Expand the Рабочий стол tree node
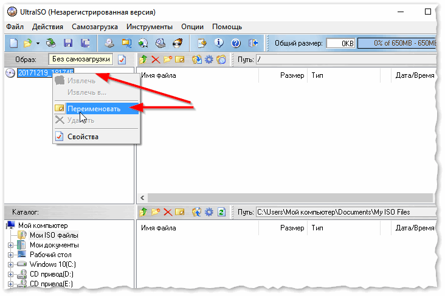 [10, 255]
